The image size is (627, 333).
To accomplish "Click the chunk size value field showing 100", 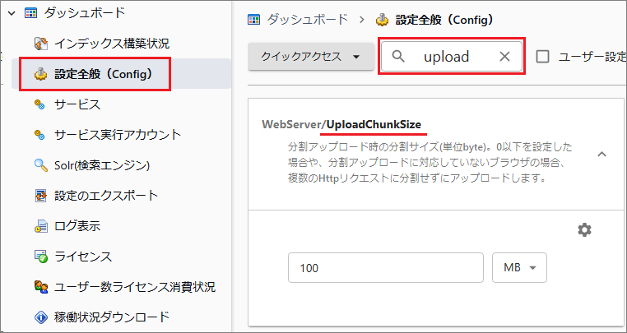I will 385,268.
